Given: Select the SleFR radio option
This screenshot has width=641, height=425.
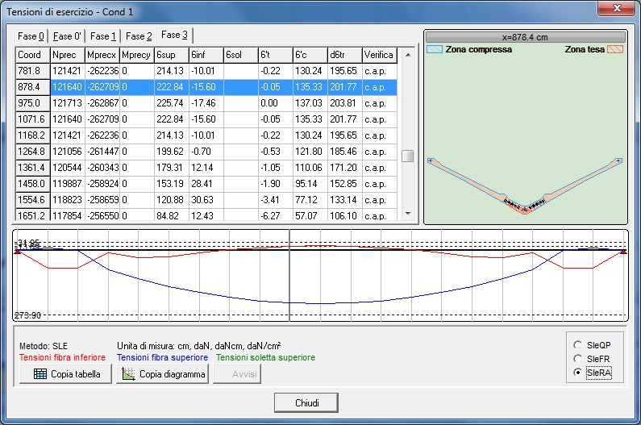Looking at the screenshot, I should click(x=576, y=357).
